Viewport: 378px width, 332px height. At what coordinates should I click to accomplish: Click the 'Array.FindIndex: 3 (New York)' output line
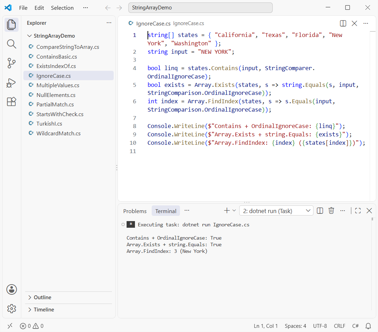pyautogui.click(x=167, y=251)
